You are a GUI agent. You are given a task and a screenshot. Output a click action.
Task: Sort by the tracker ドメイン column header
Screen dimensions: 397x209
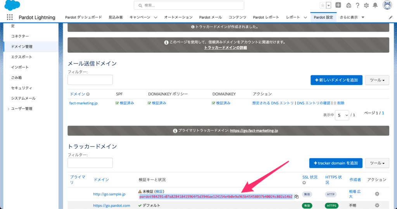[101, 180]
